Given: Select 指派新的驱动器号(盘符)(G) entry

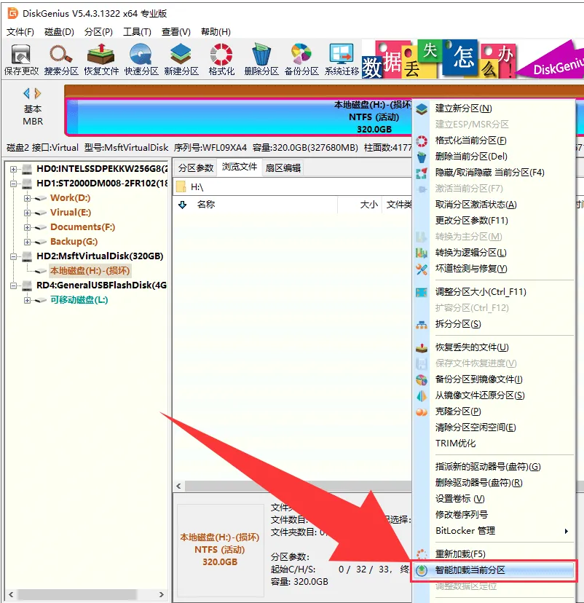Looking at the screenshot, I should coord(494,467).
